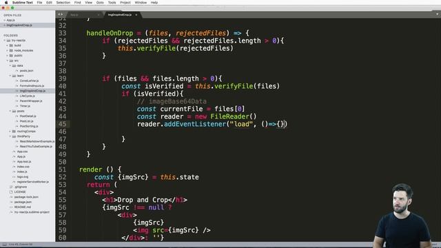The width and height of the screenshot is (441, 248).
Task: Open the Selection menu
Action: click(x=63, y=3)
